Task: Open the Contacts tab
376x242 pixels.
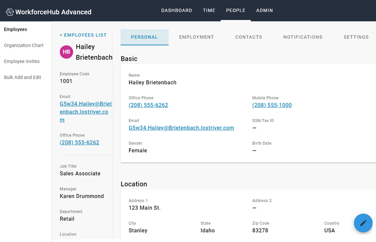Action: [x=249, y=37]
